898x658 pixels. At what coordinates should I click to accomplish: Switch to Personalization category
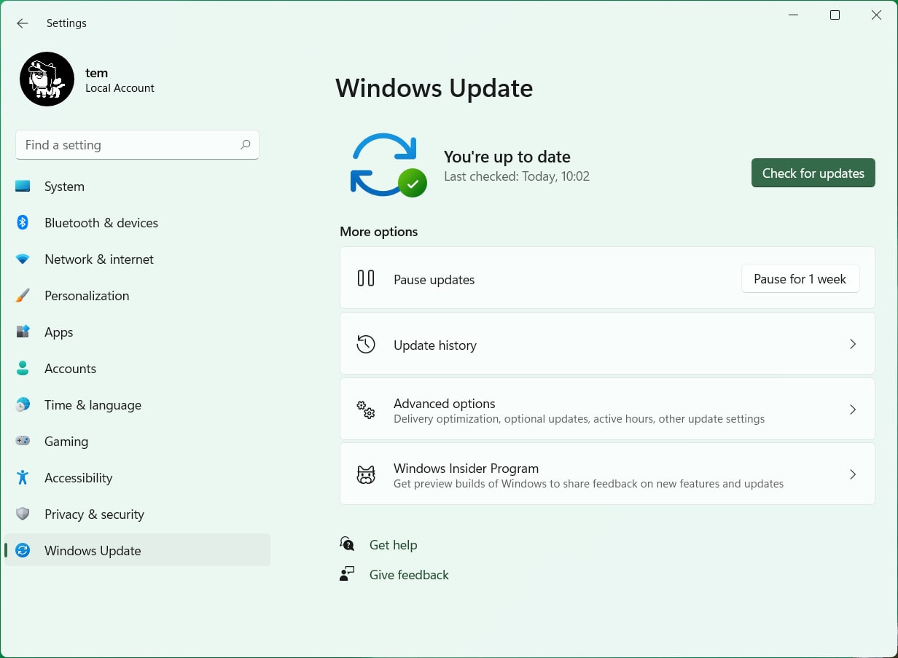[x=137, y=296]
